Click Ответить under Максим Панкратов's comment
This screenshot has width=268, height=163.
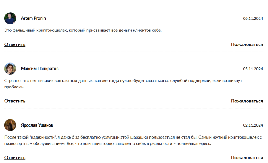(x=15, y=101)
